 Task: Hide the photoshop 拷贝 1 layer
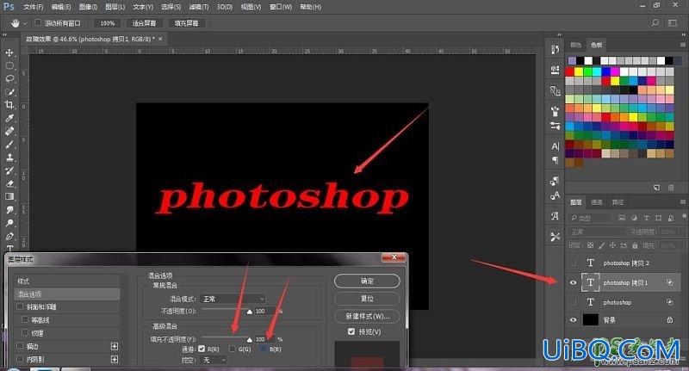(573, 282)
